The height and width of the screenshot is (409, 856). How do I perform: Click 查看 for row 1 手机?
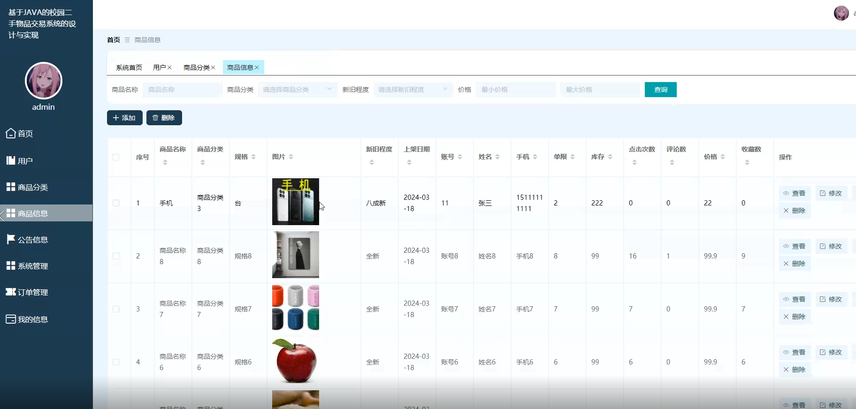[795, 193]
